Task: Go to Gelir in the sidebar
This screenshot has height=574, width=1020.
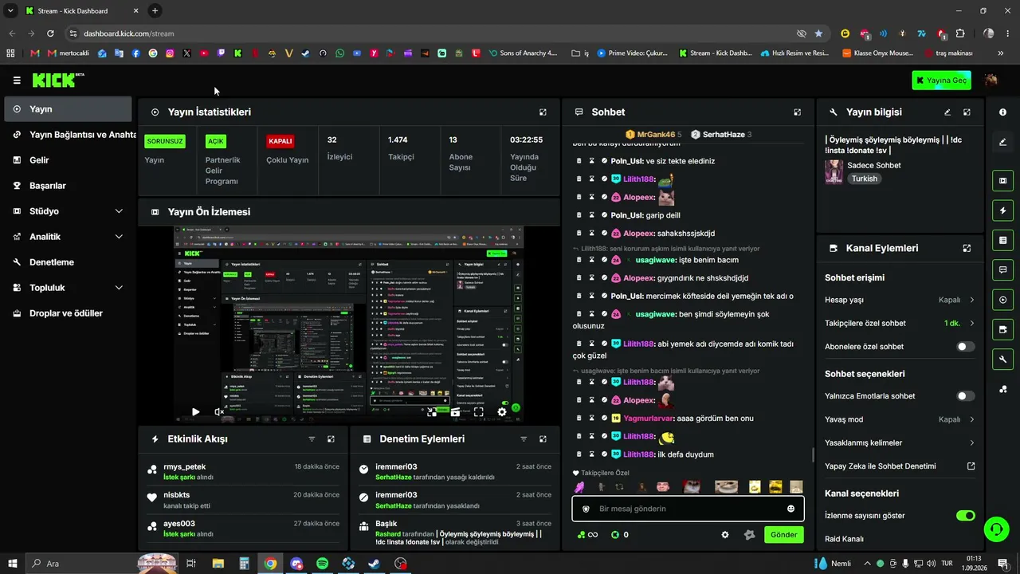Action: click(x=68, y=160)
